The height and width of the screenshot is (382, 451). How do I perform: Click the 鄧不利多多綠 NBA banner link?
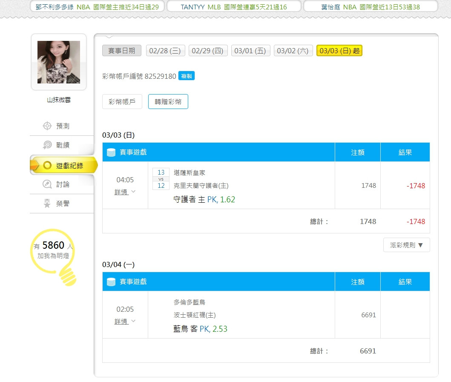click(x=97, y=7)
